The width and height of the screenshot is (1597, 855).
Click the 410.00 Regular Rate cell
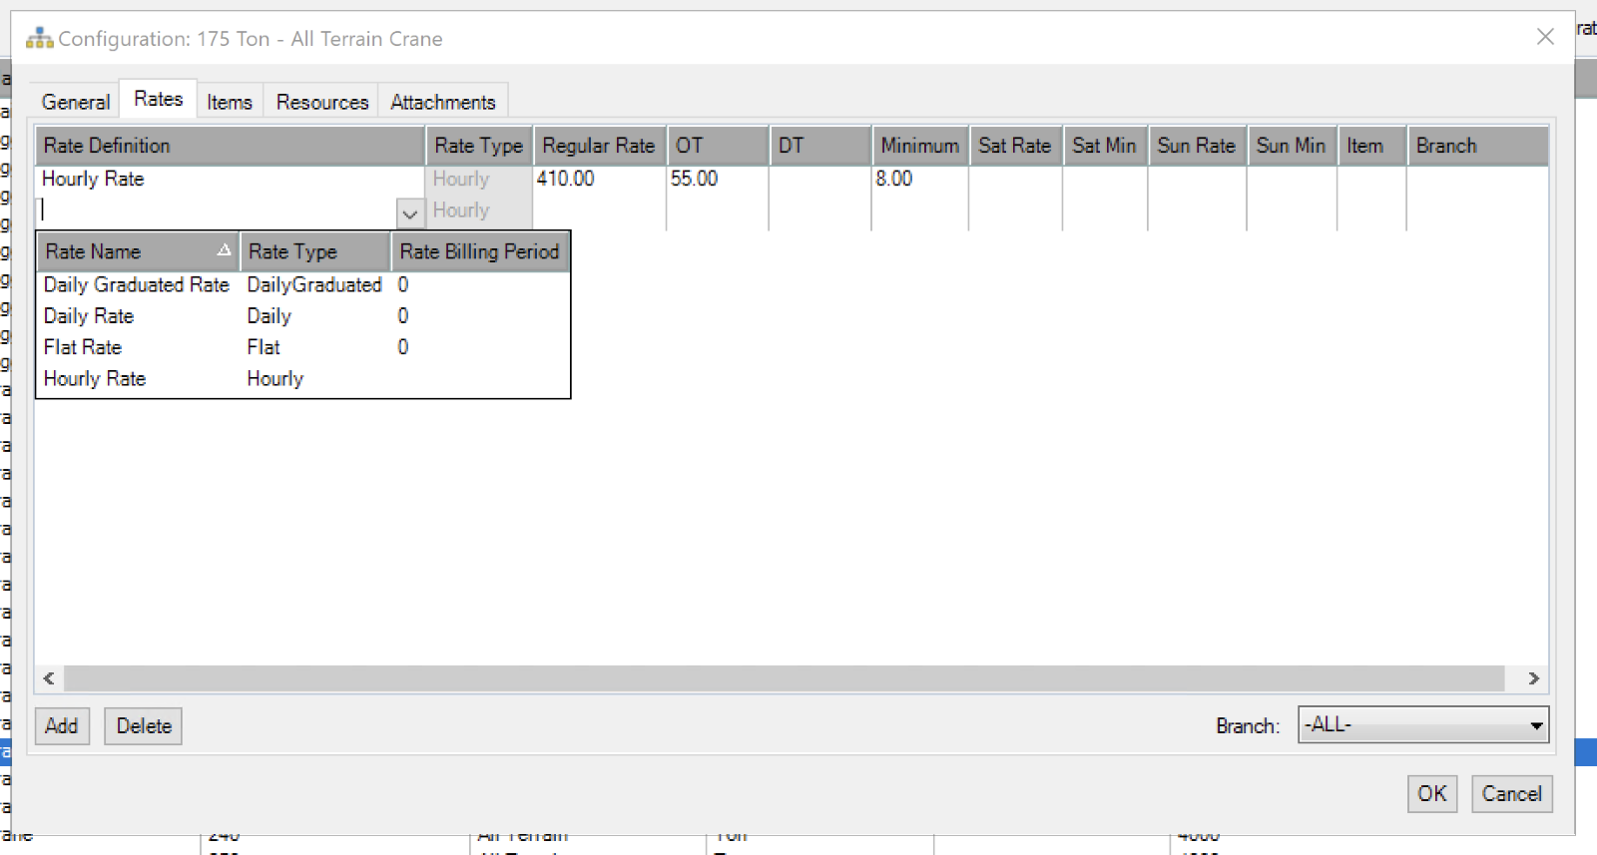pyautogui.click(x=599, y=180)
